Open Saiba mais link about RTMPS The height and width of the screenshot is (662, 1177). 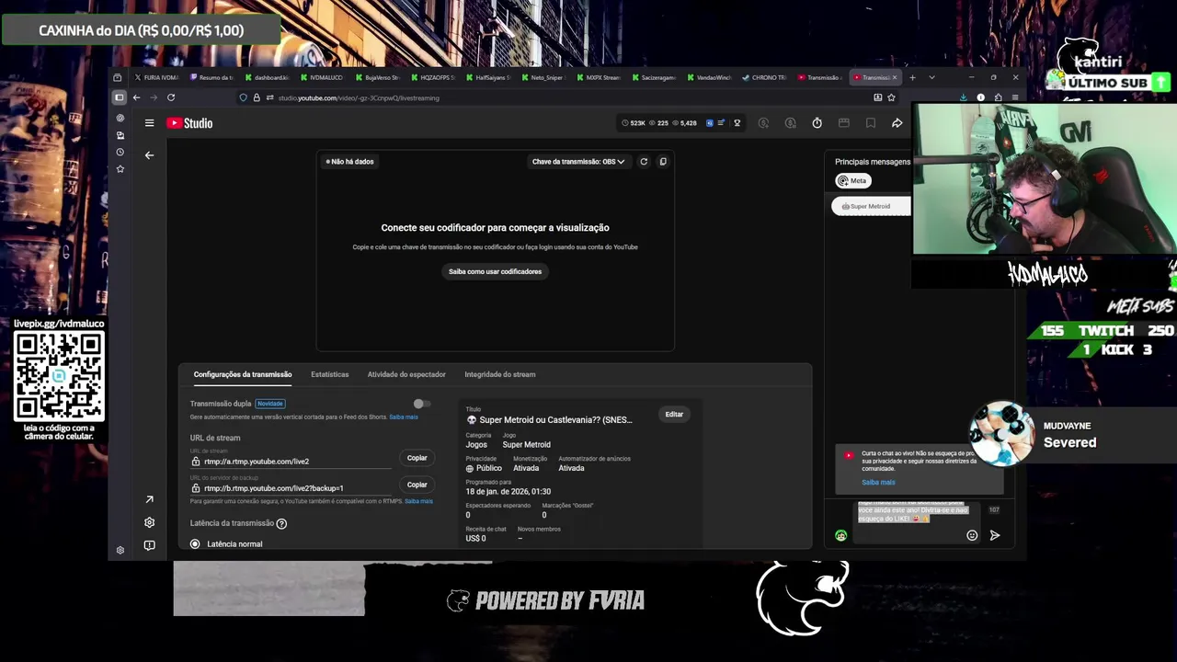pyautogui.click(x=418, y=501)
